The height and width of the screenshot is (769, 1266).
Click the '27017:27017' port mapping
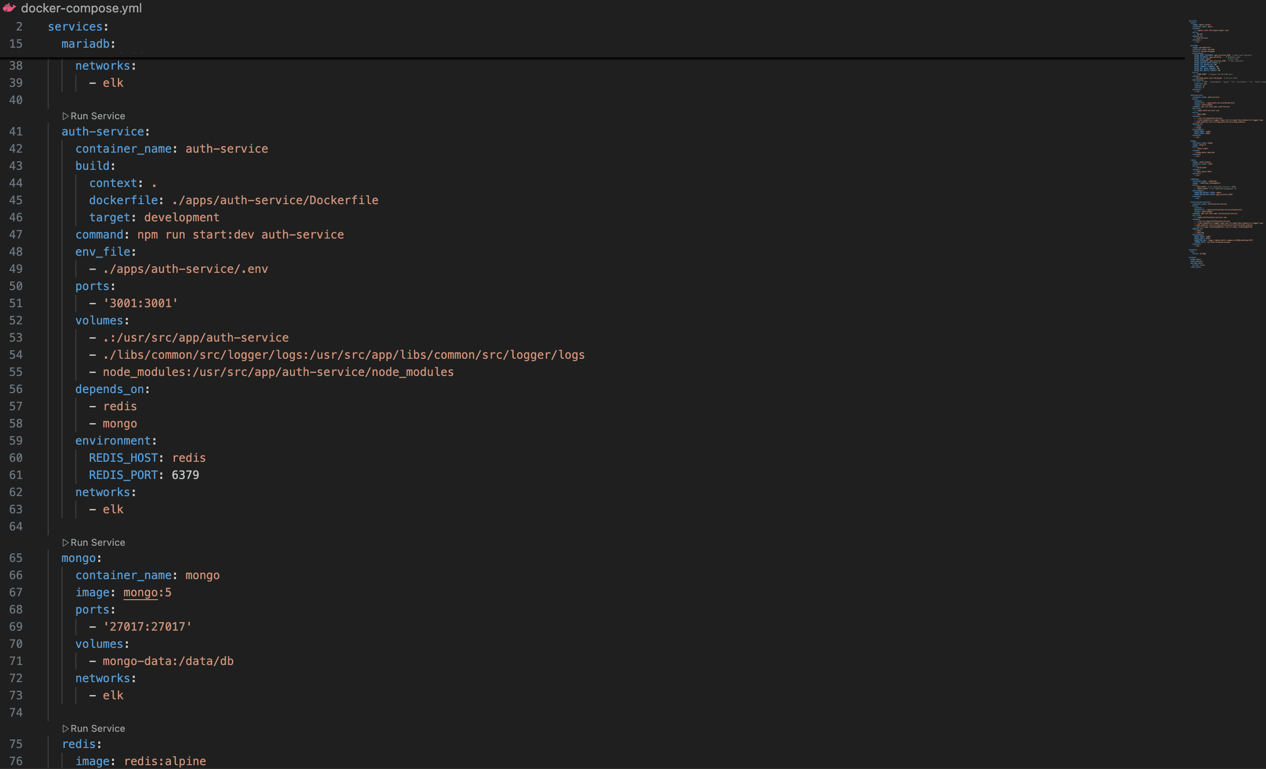coord(147,627)
